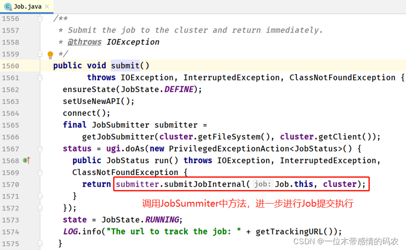Click the class icon on Job.java tab

coord(7,7)
